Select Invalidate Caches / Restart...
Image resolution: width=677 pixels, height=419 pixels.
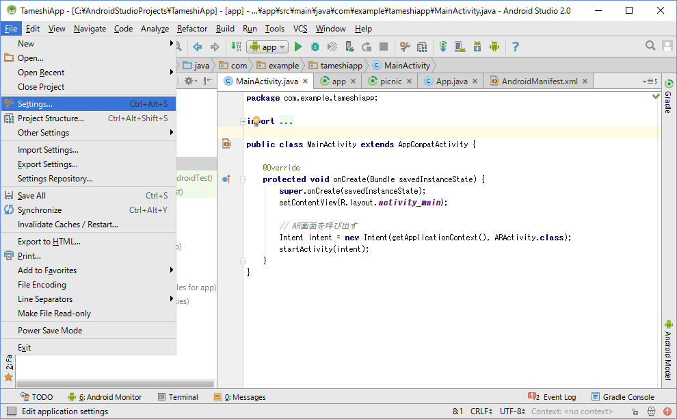88,225
